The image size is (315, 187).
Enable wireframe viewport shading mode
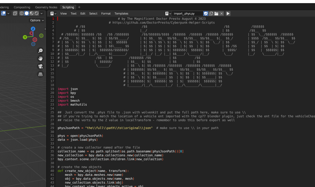[x=22, y=13]
